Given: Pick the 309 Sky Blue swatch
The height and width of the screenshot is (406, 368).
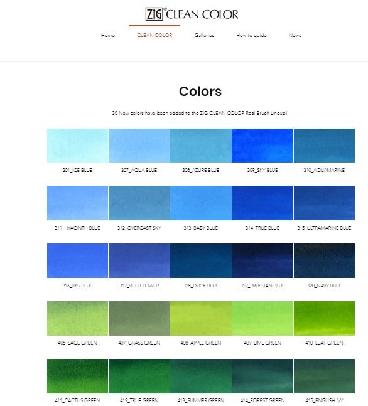Looking at the screenshot, I should point(262,146).
